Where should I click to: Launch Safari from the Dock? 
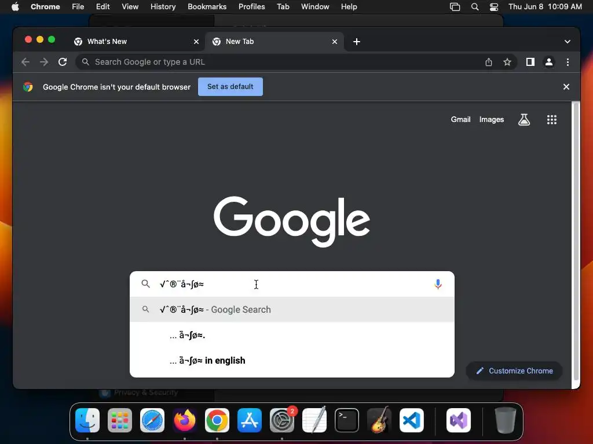[152, 420]
